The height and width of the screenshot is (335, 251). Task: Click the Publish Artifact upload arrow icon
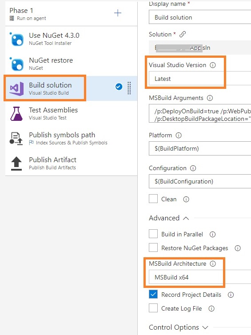pos(16,164)
